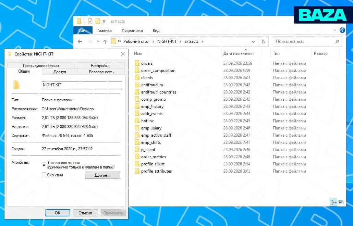353x226 pixels.
Task: Click the Отмена button
Action: click(x=85, y=213)
